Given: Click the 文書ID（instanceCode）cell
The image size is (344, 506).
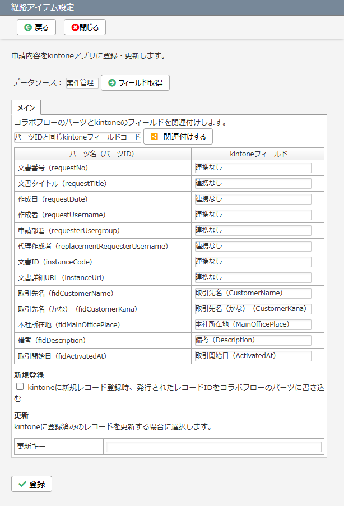Looking at the screenshot, I should click(103, 262).
